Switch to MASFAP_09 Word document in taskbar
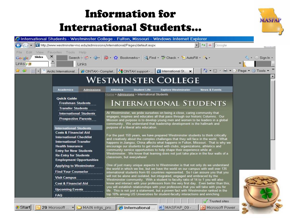Image resolution: width=290 pixels, height=218 pixels. (x=178, y=207)
